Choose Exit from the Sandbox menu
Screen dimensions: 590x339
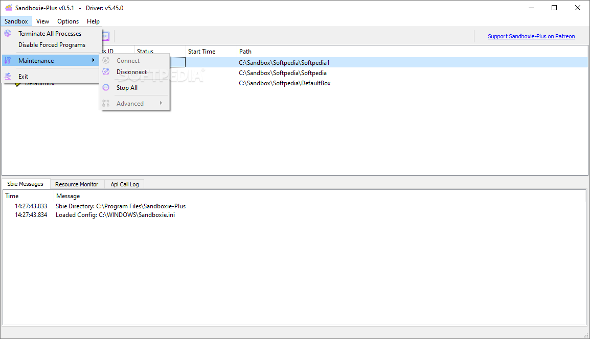[x=24, y=76]
